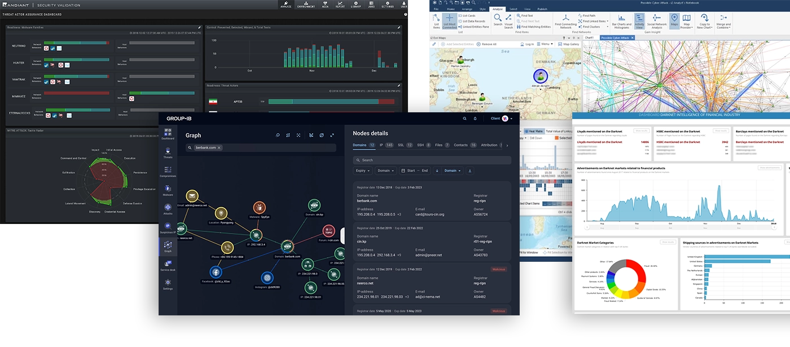
Task: Open Library in Mandiant top navigation
Action: point(356,5)
